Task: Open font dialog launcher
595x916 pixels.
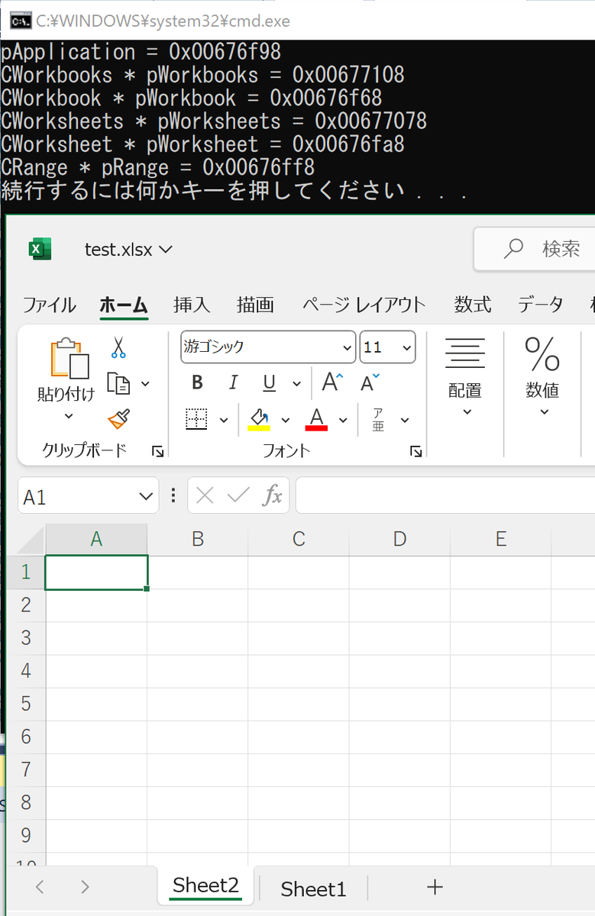Action: pos(416,452)
